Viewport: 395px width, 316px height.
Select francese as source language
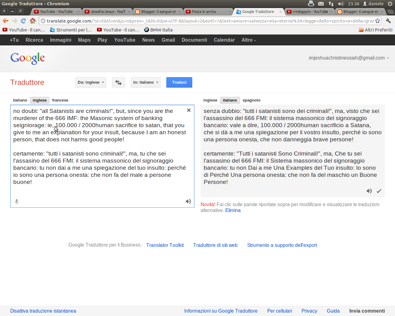click(x=60, y=100)
